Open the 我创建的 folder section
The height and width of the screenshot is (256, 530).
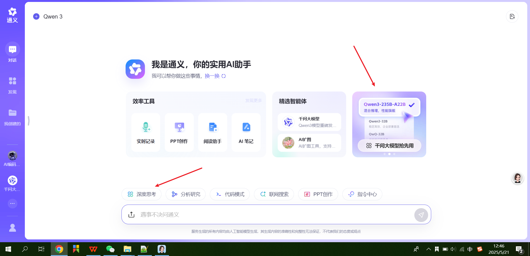pyautogui.click(x=12, y=117)
